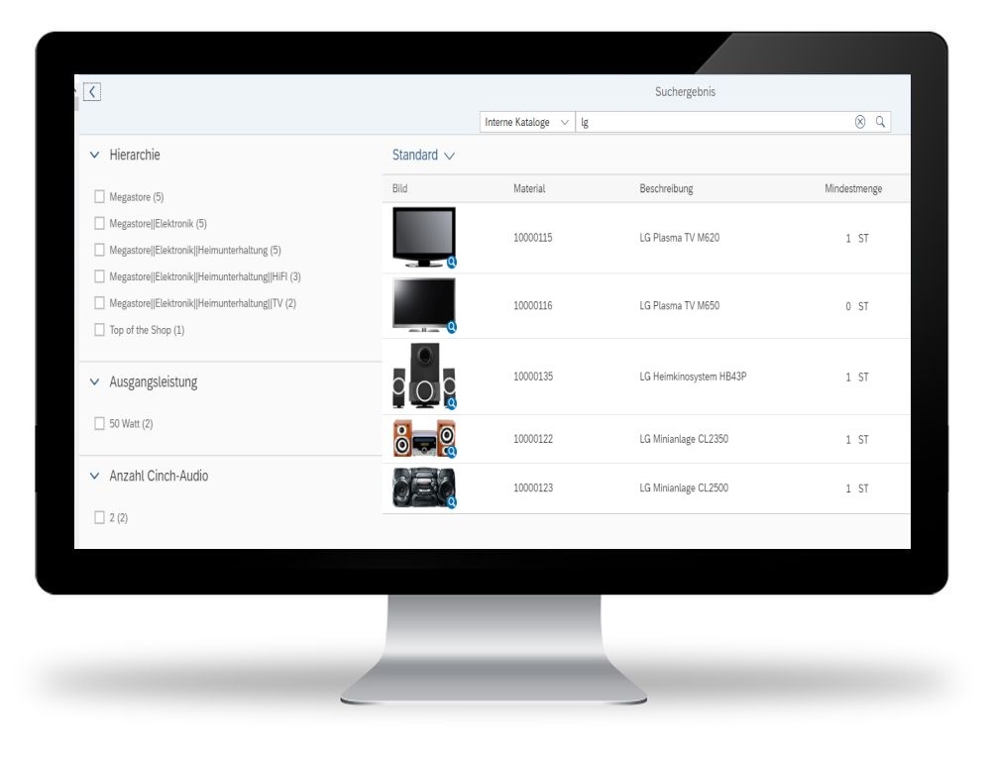Open the LG Heimkinosystem HB43P speaker thumbnail
The width and height of the screenshot is (991, 758).
pyautogui.click(x=423, y=376)
